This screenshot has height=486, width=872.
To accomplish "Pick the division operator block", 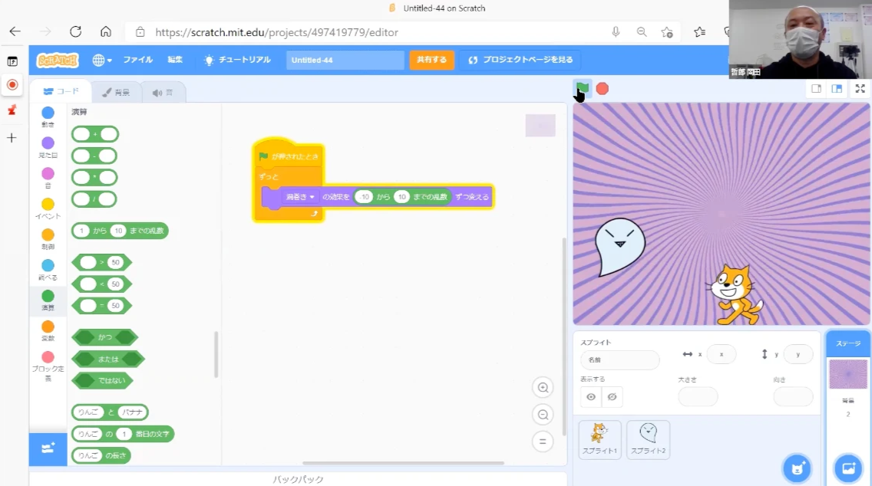I will pyautogui.click(x=94, y=199).
